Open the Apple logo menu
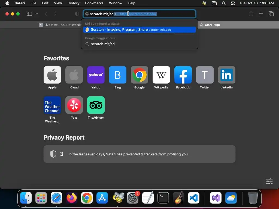279x209 pixels. click(x=7, y=3)
